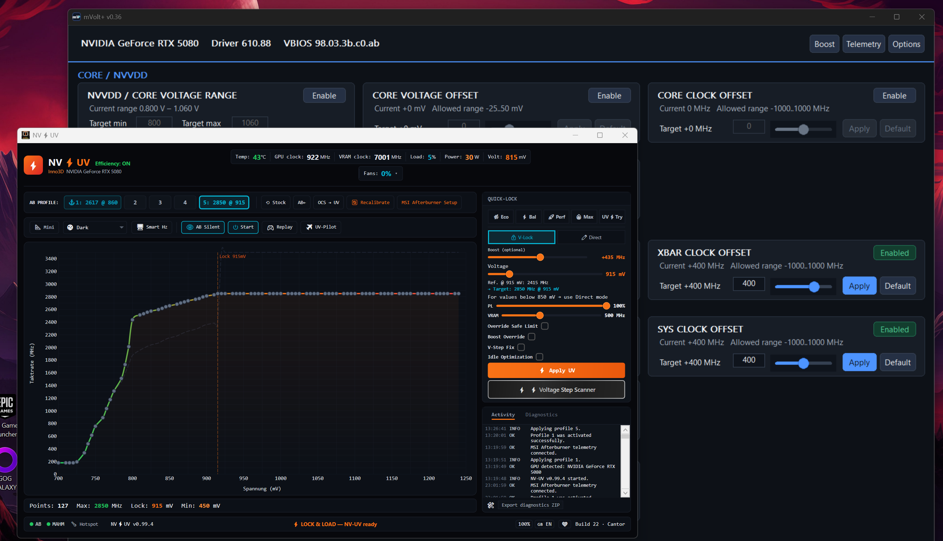Open the Activity log tab
This screenshot has width=943, height=541.
503,415
